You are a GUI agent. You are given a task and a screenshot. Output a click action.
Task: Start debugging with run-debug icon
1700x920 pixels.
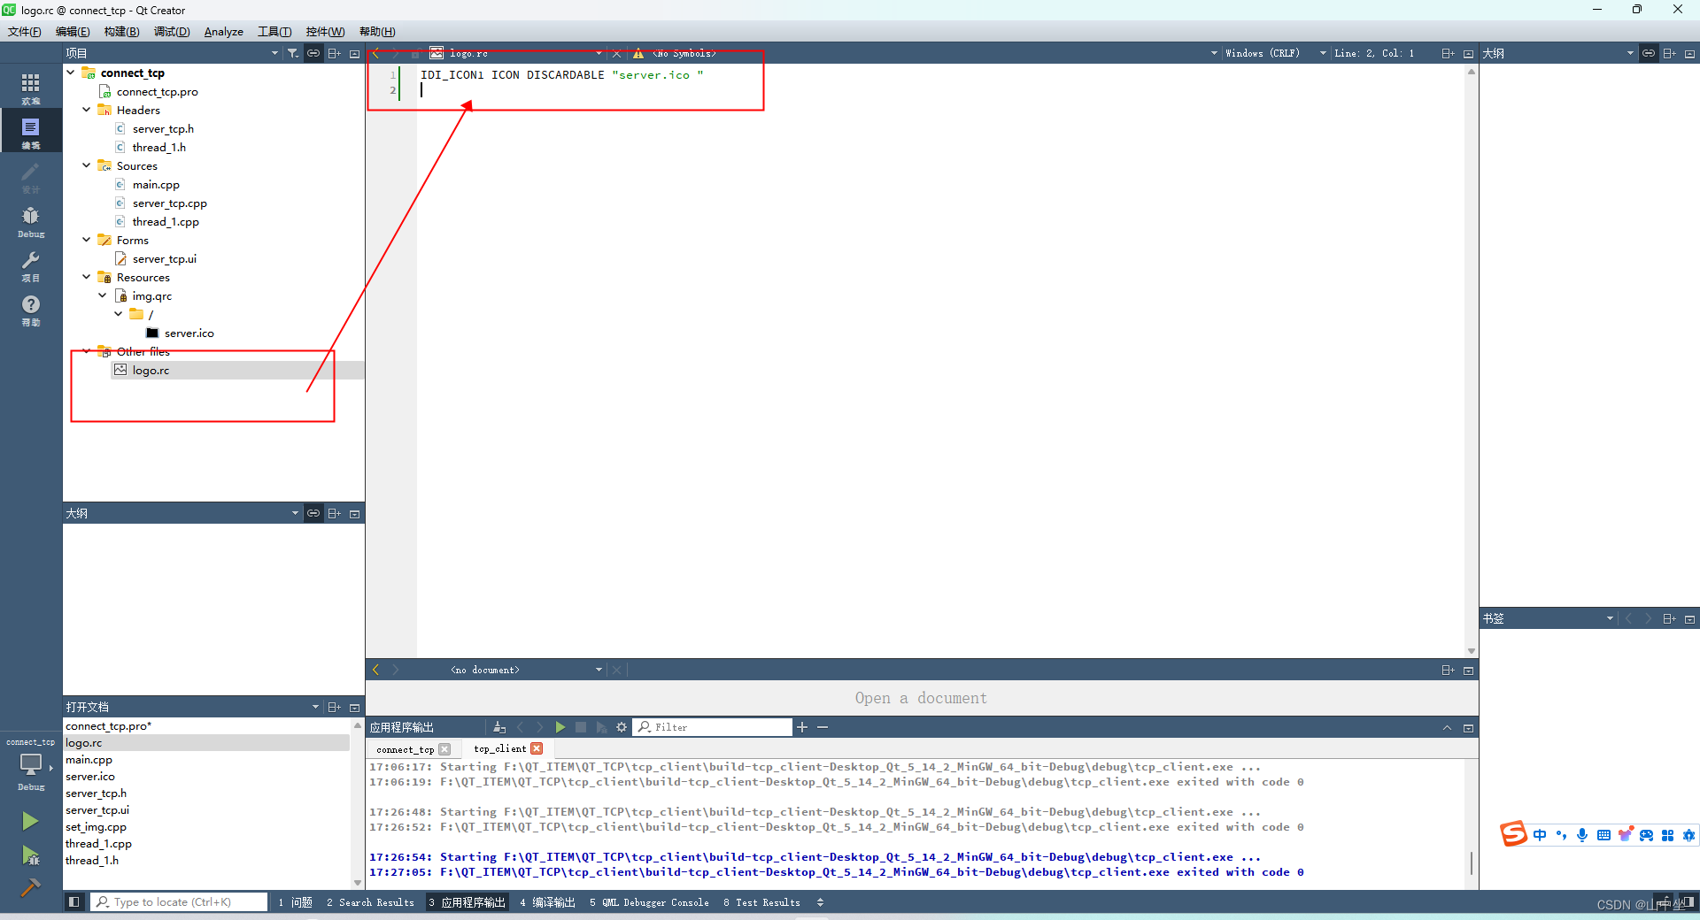click(x=30, y=855)
